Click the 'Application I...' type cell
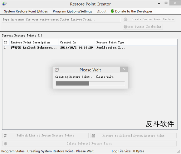Viewport: 181px width, 154px height. [110, 47]
